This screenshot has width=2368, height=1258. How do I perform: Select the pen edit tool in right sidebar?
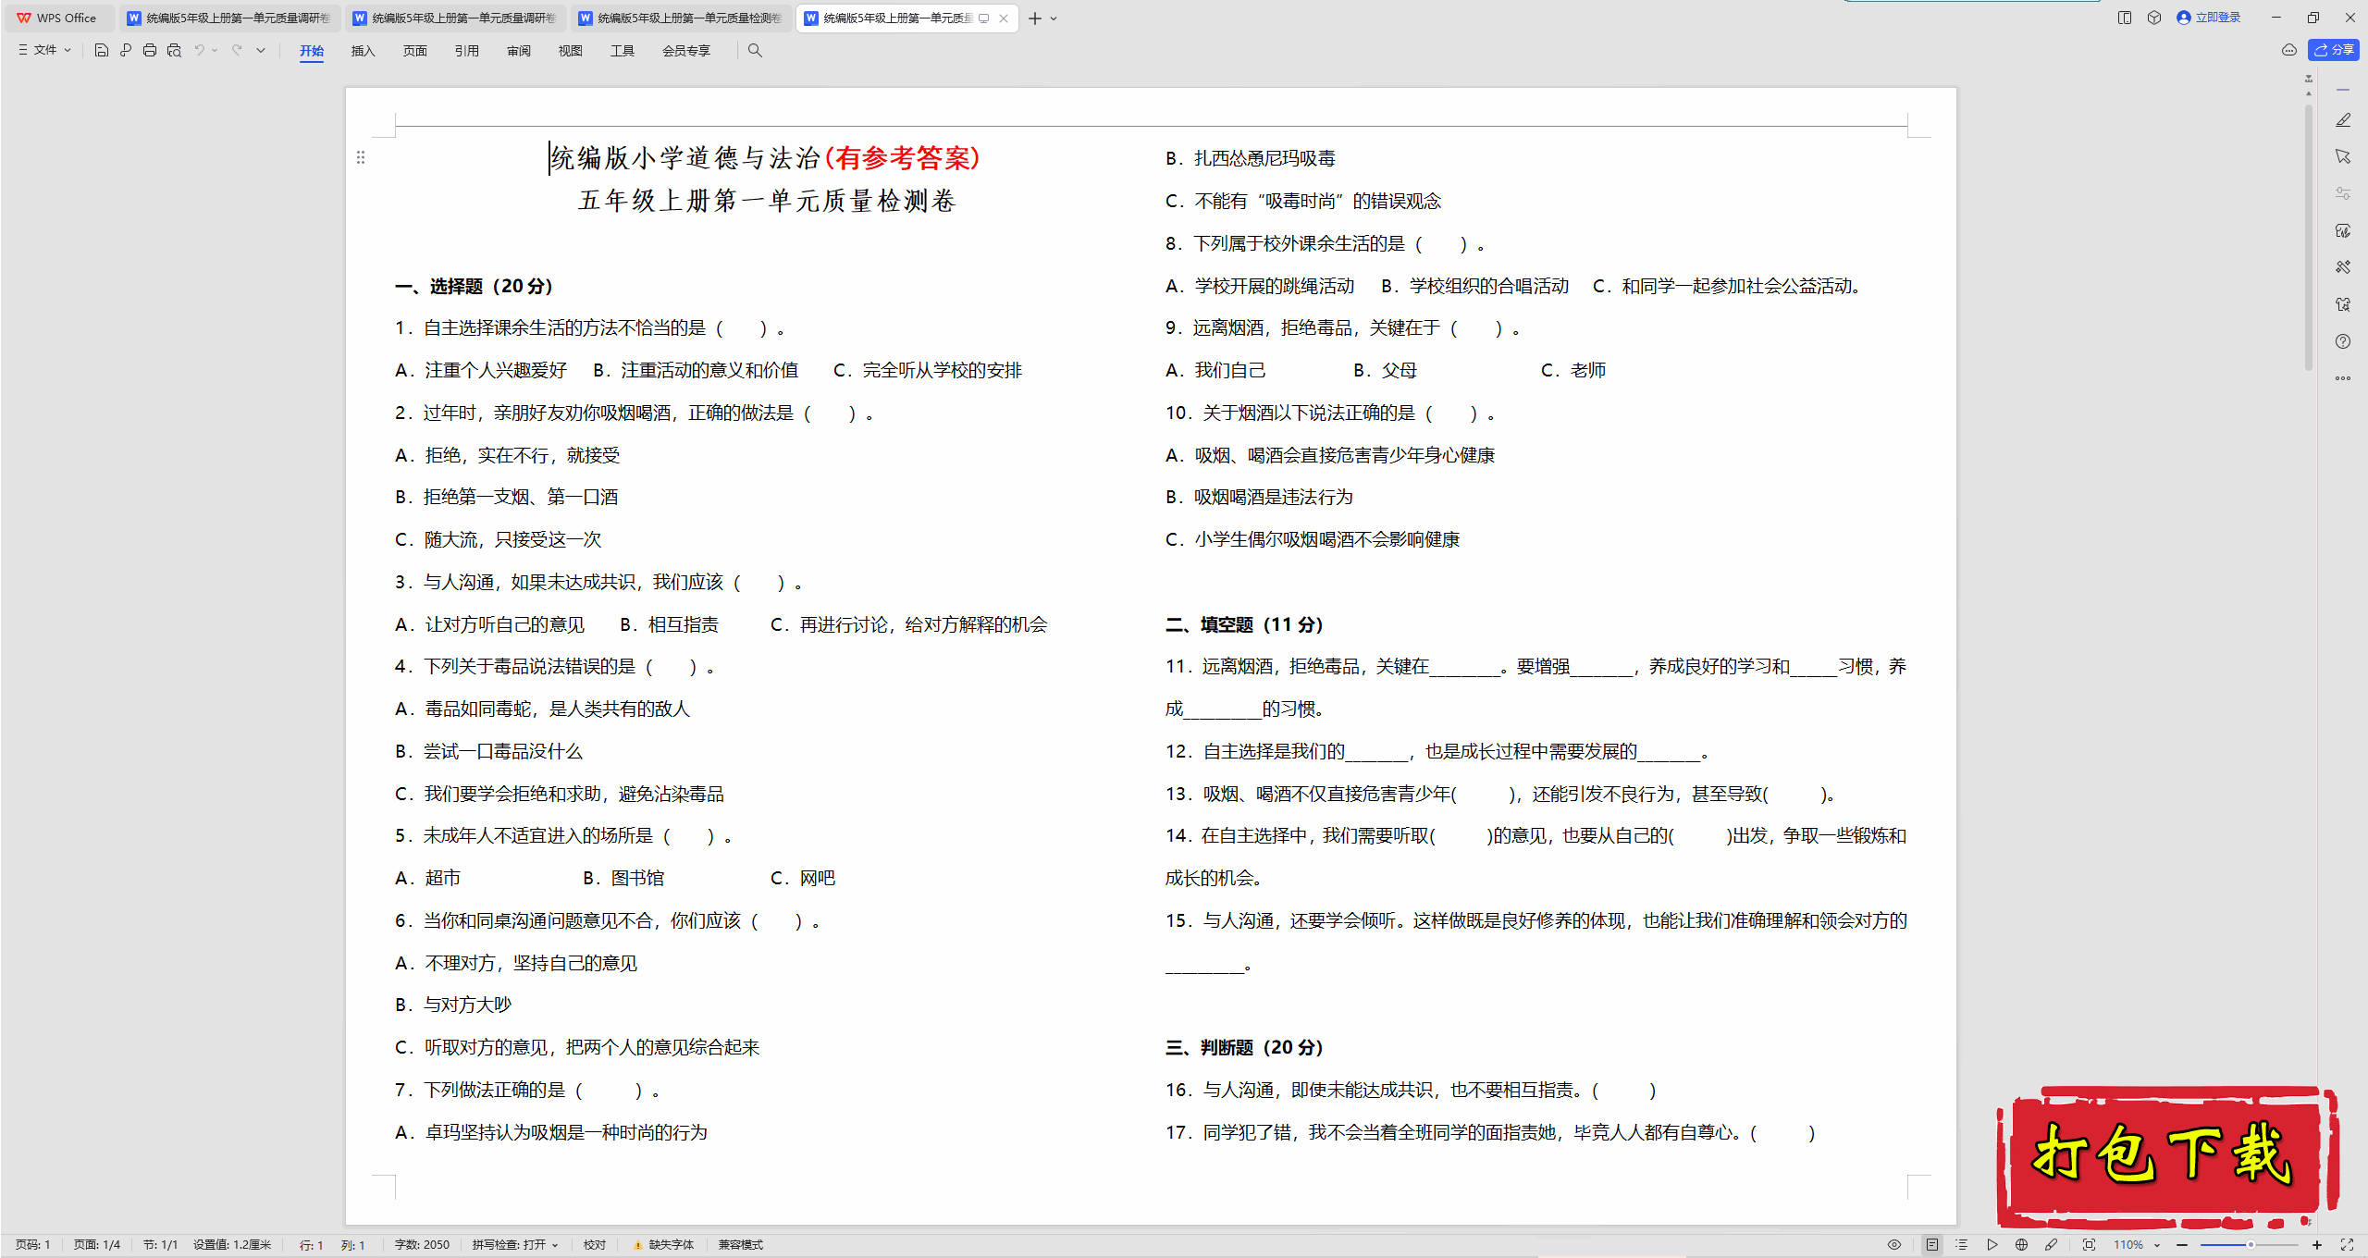pyautogui.click(x=2343, y=120)
